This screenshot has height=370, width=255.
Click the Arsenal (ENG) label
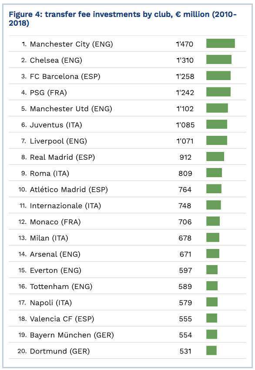[55, 254]
